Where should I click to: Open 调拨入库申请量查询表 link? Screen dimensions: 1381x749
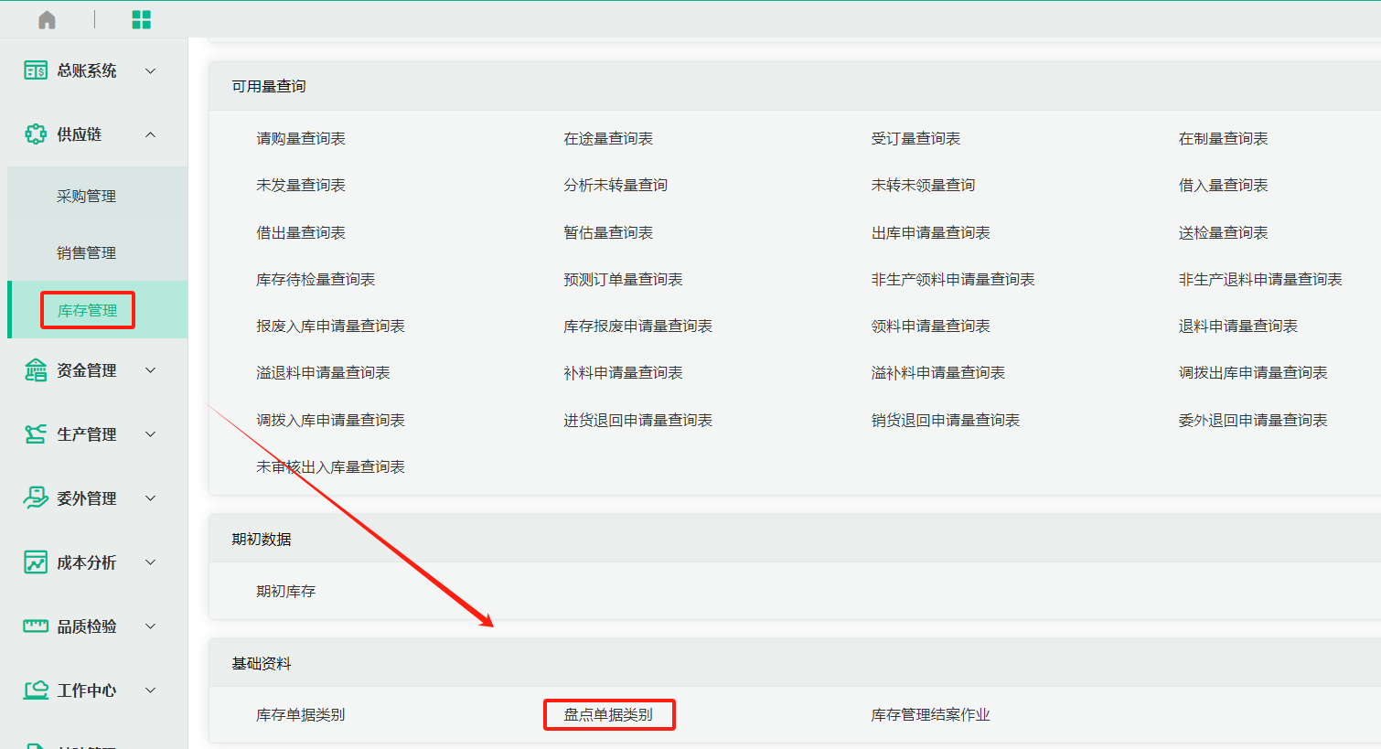click(330, 420)
